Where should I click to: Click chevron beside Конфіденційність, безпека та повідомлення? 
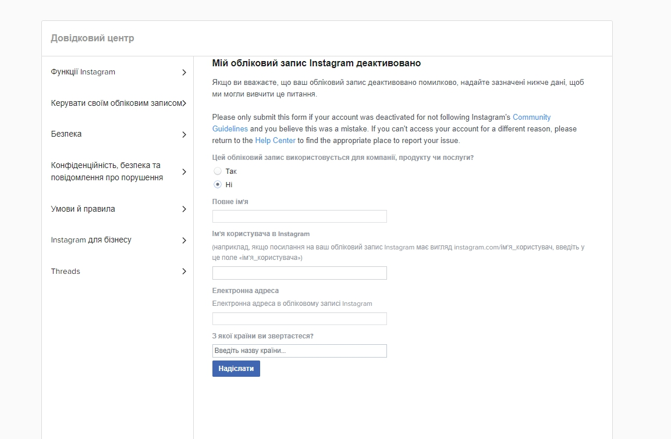(184, 172)
